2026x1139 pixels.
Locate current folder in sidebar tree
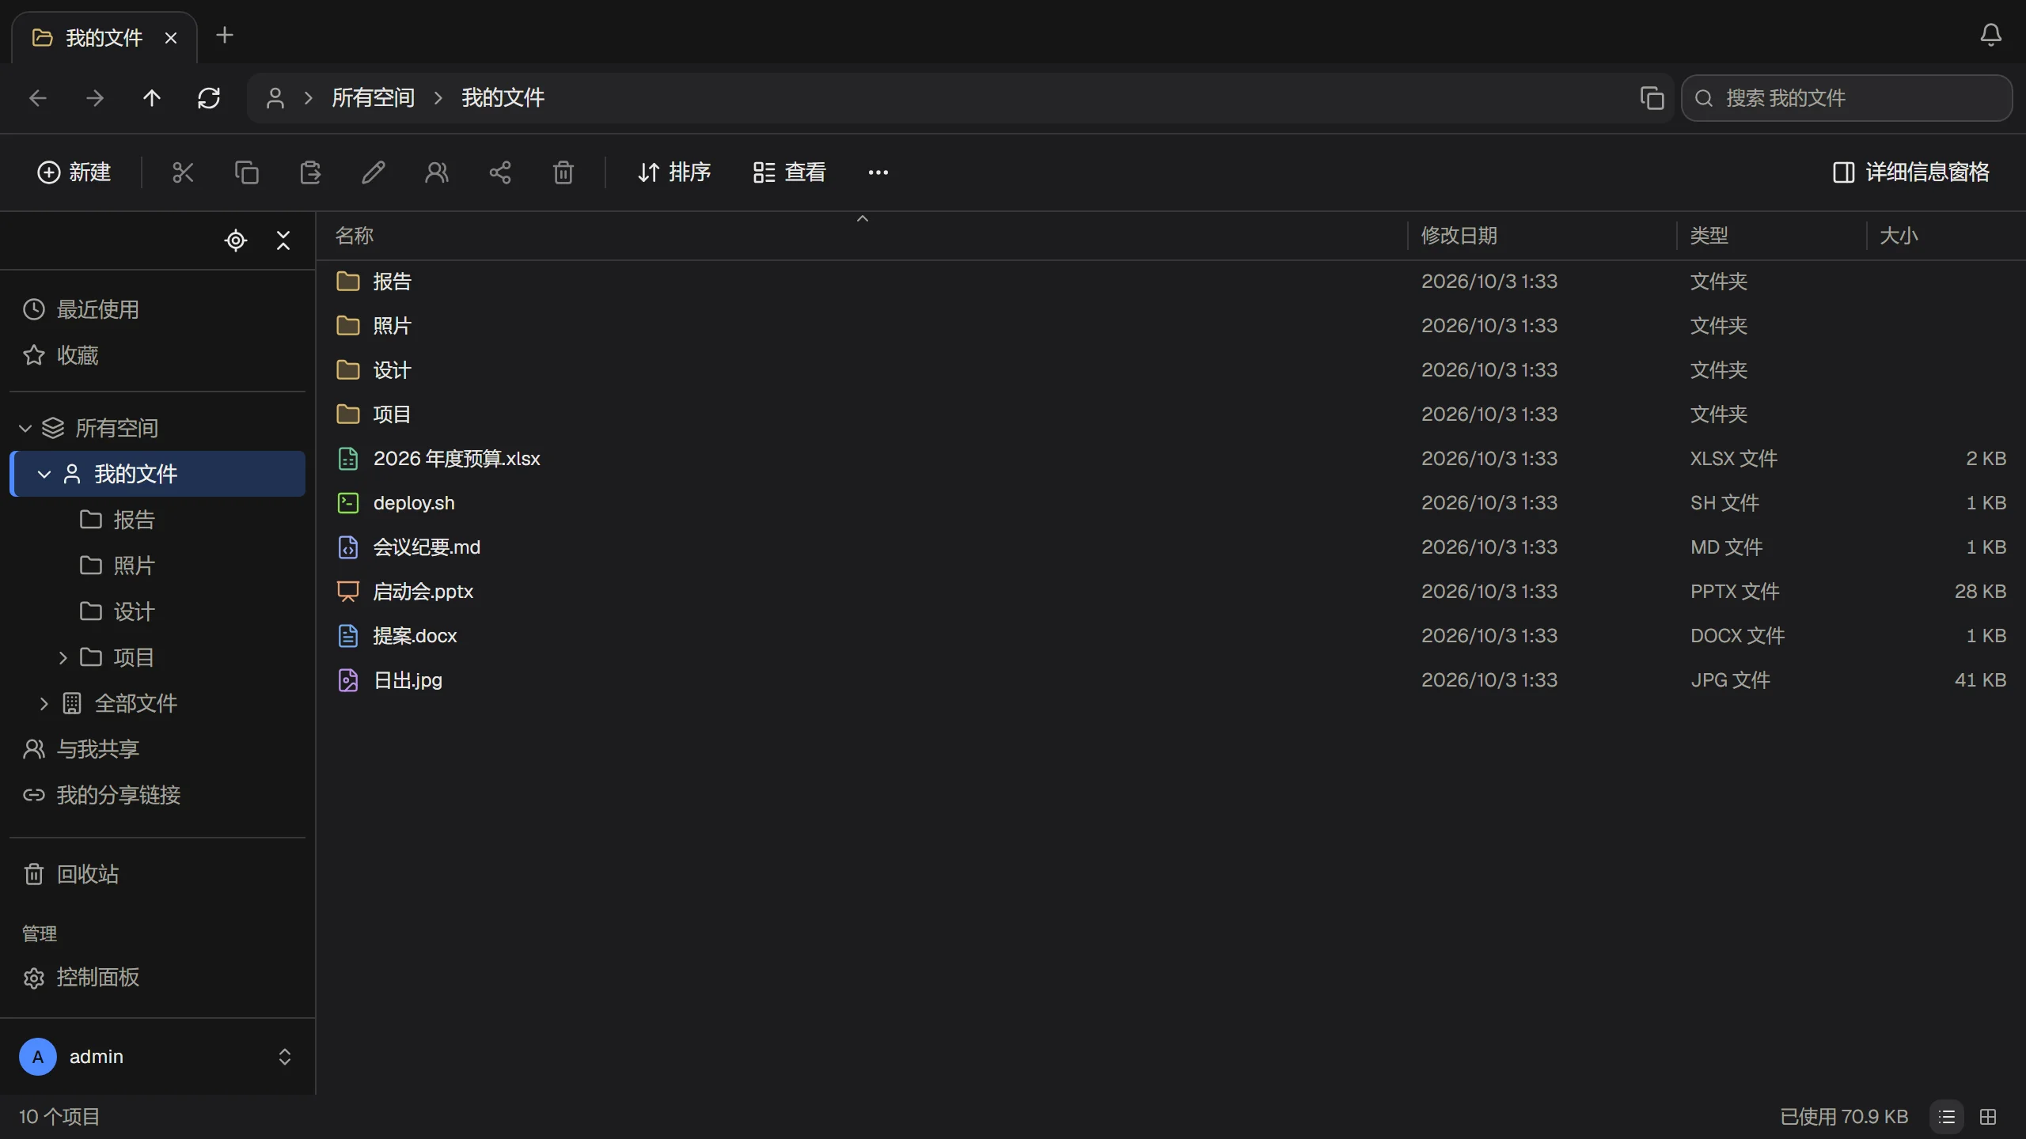pos(236,240)
